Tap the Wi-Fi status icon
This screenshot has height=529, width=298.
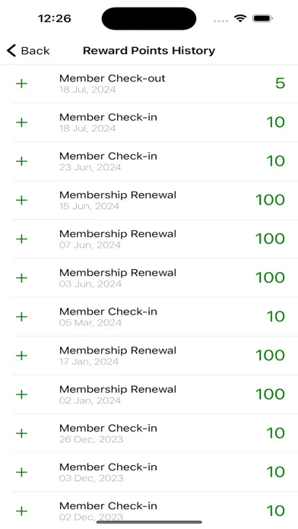[x=240, y=18]
